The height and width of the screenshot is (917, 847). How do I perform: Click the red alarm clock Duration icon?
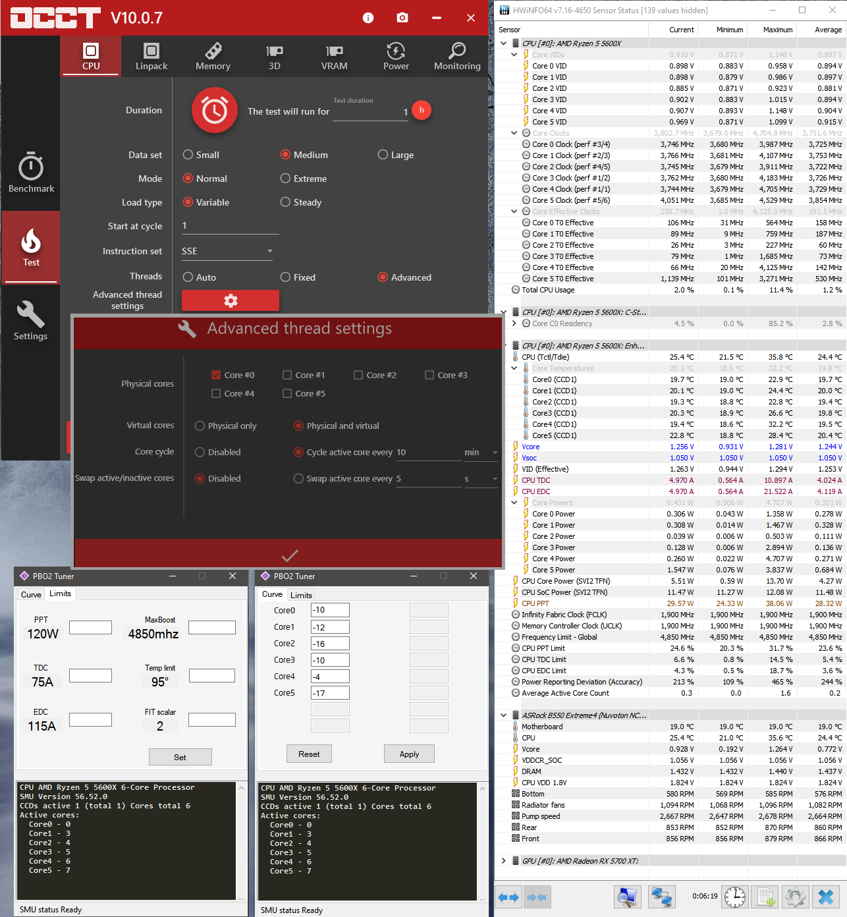click(x=215, y=110)
